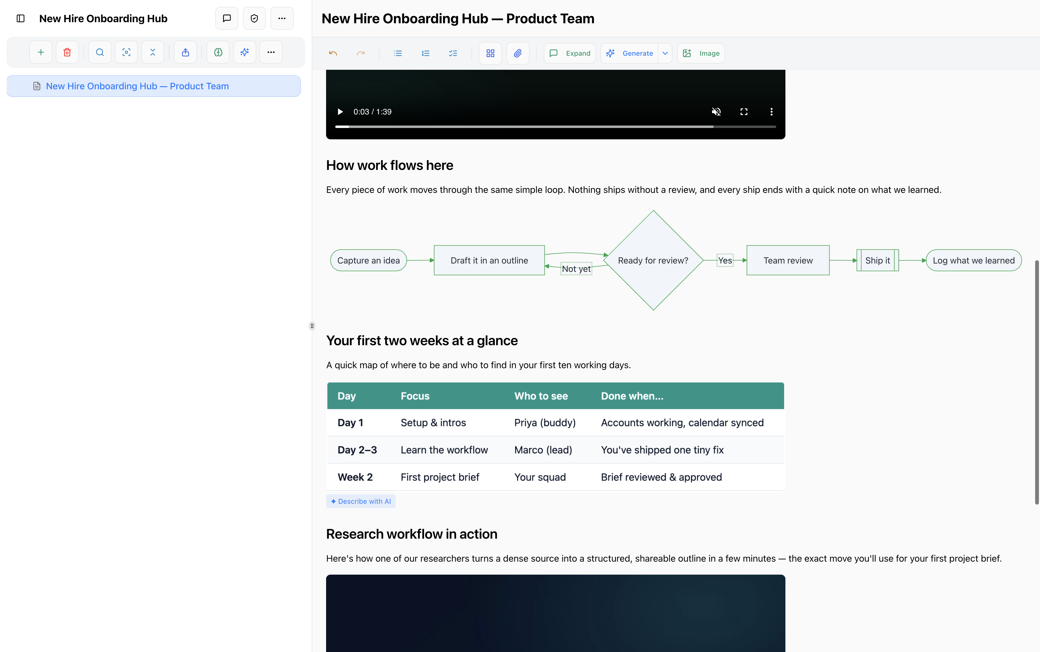Click the Describe with AI button
This screenshot has width=1040, height=652.
pyautogui.click(x=360, y=501)
